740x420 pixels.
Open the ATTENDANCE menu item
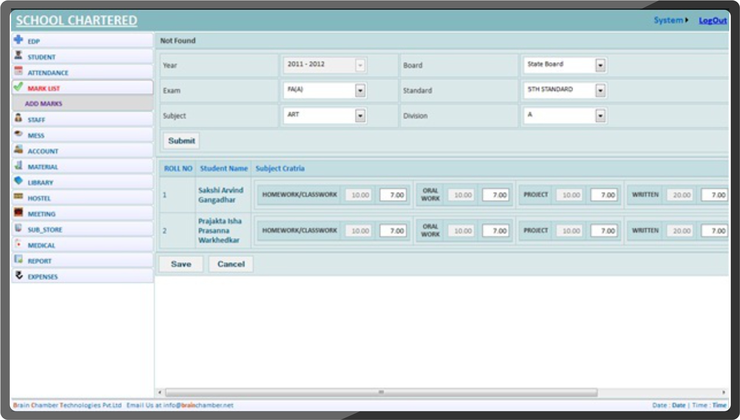click(83, 72)
